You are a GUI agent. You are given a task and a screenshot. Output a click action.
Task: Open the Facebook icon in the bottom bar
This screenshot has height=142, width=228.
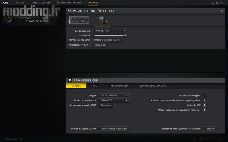point(214,139)
